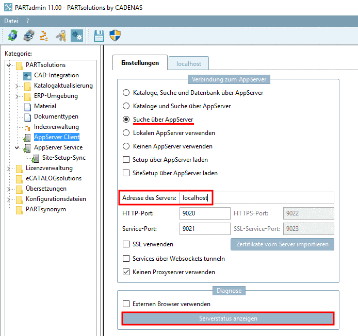Click the globe refresh toolbar icon
This screenshot has width=358, height=336.
(x=13, y=36)
